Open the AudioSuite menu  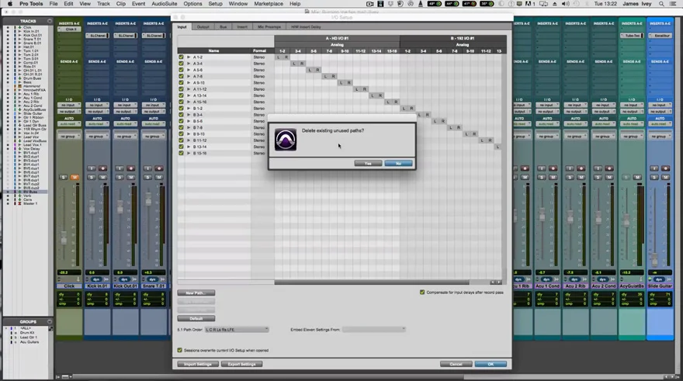point(165,4)
